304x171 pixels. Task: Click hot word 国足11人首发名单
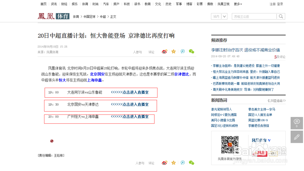[x=260, y=115]
